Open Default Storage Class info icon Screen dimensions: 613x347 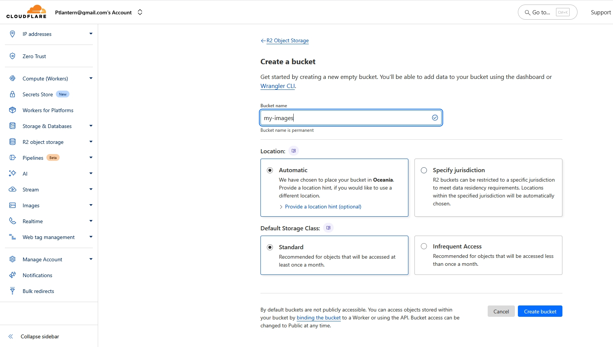point(328,228)
